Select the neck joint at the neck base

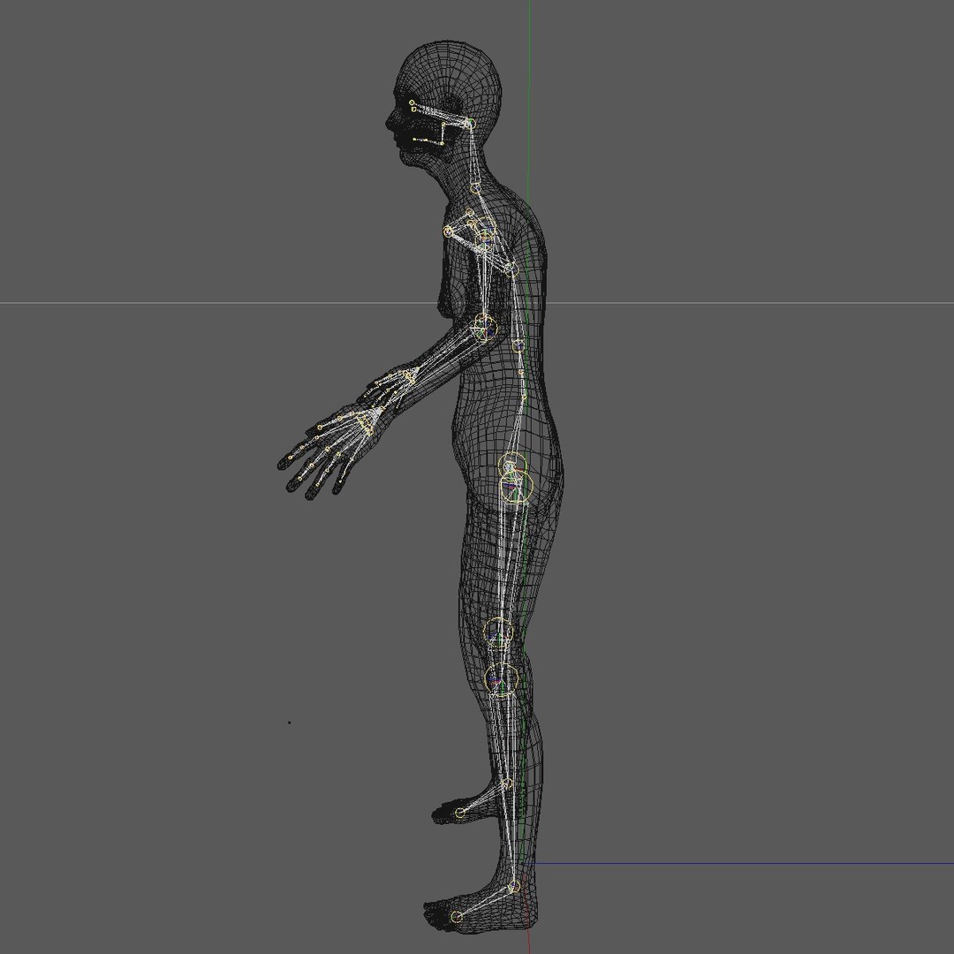click(474, 188)
